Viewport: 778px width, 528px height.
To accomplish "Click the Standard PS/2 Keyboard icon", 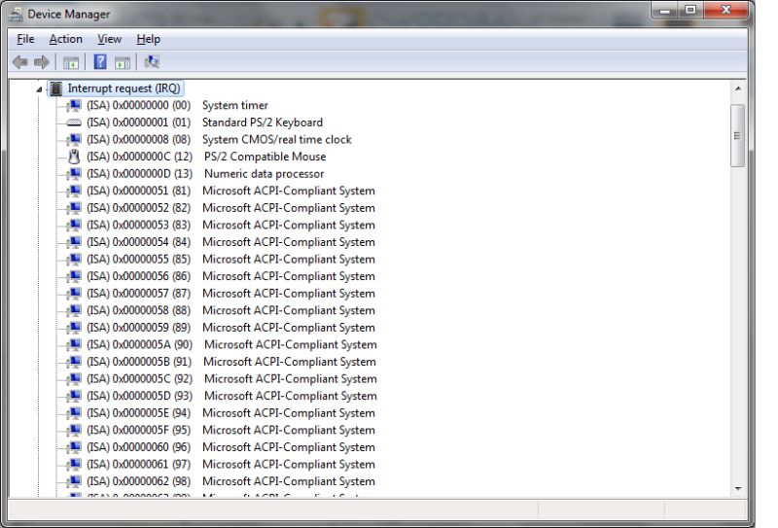I will pyautogui.click(x=74, y=123).
